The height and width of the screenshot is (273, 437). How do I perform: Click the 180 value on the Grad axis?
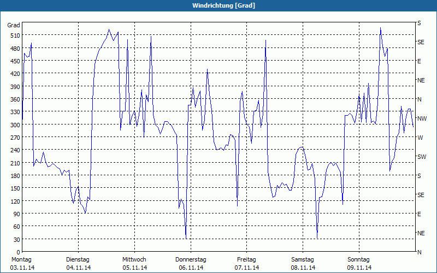(15, 176)
